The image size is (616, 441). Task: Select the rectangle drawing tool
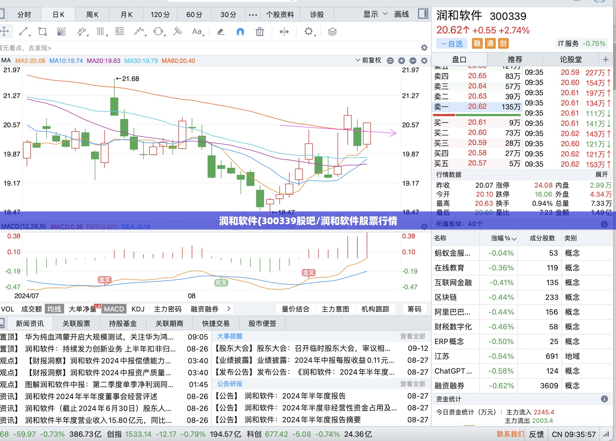point(43,31)
